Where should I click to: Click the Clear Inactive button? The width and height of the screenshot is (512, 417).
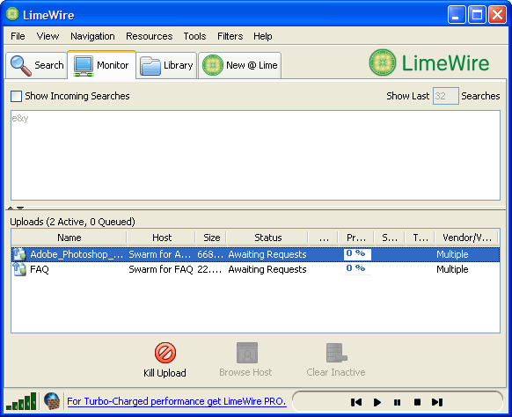pyautogui.click(x=336, y=360)
